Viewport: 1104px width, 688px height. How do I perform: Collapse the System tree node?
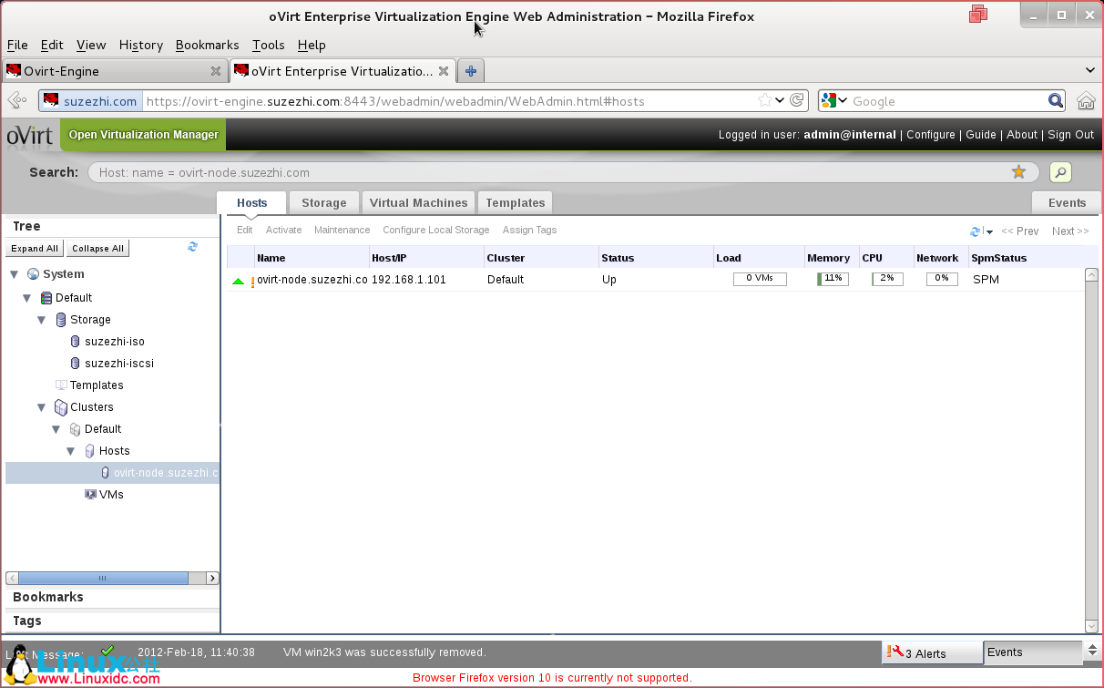(14, 274)
